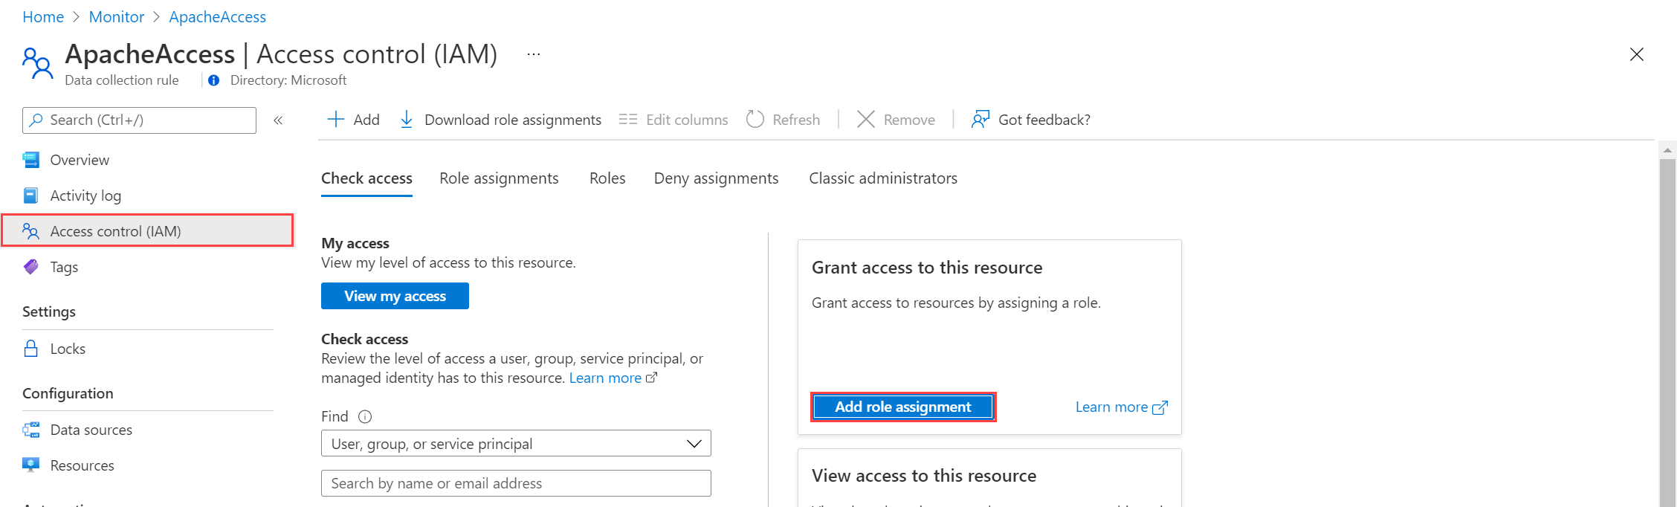Click the Tags sidebar item
Image resolution: width=1677 pixels, height=507 pixels.
[x=64, y=267]
